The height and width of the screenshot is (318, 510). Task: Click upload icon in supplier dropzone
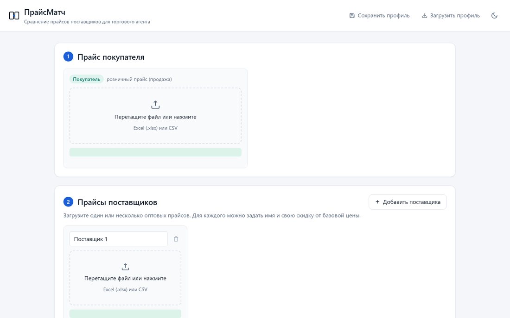(125, 267)
